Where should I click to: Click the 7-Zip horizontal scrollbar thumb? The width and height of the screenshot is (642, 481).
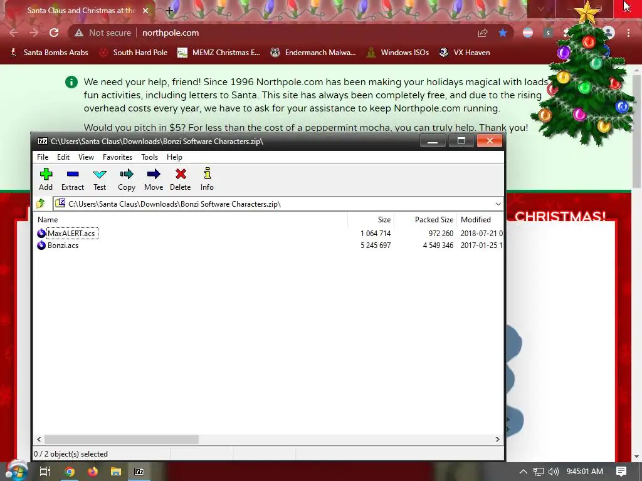tap(121, 439)
